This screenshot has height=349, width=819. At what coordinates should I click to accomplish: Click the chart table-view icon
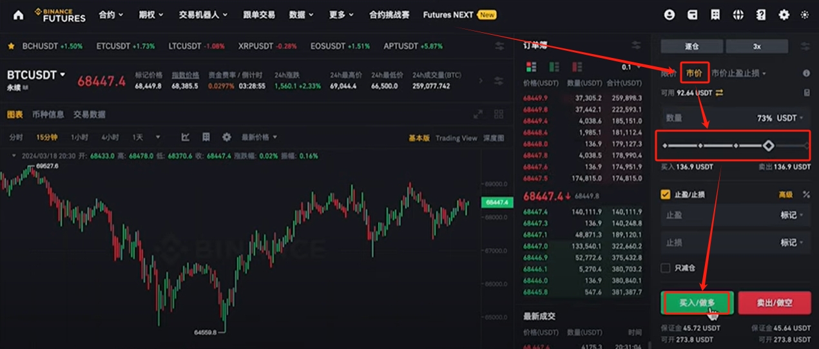click(206, 137)
